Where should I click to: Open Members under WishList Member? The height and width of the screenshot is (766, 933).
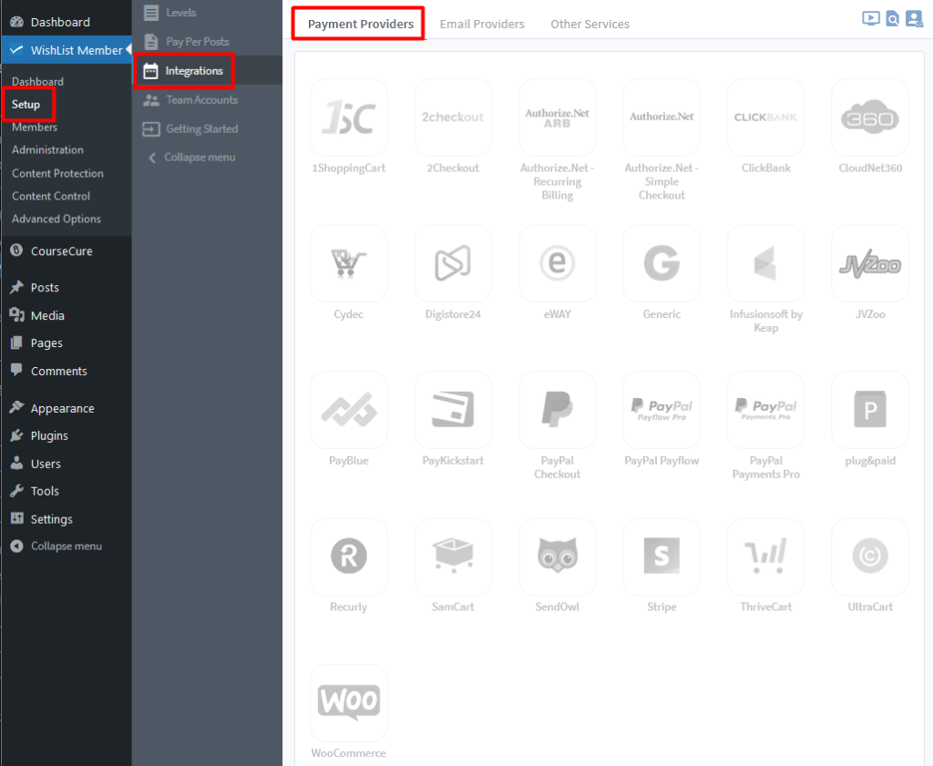tap(35, 128)
